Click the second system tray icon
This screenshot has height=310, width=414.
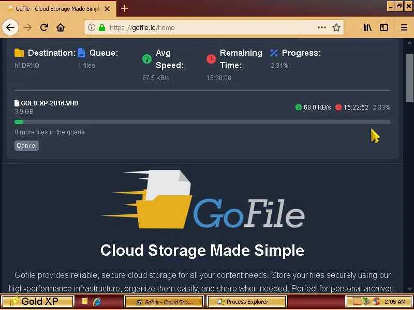click(366, 301)
